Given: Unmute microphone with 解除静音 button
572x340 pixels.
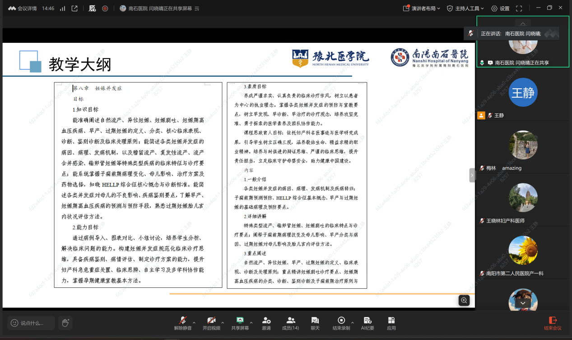Looking at the screenshot, I should (183, 323).
